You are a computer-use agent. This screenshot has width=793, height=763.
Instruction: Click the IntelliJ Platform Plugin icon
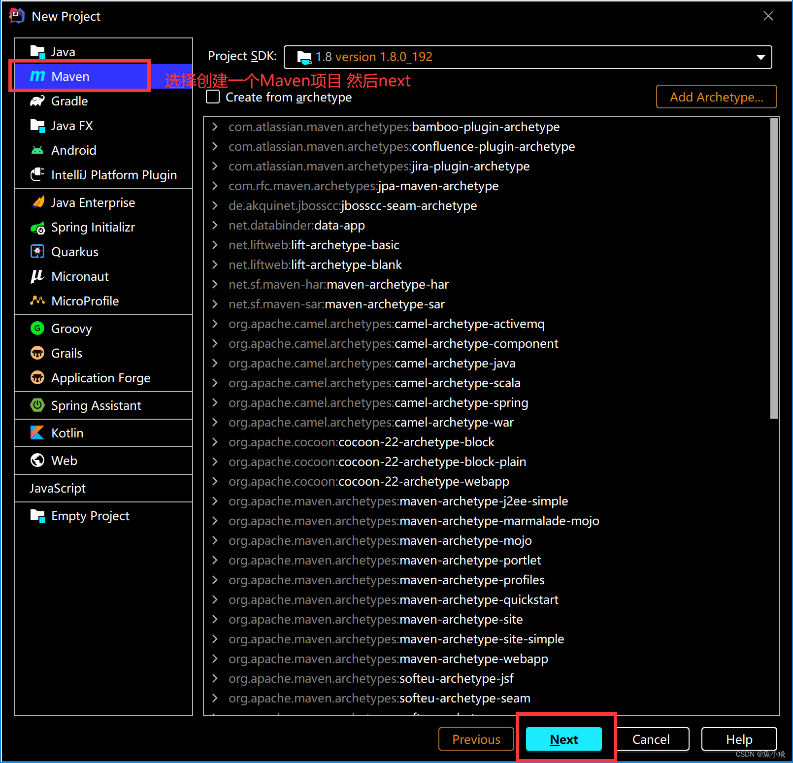click(37, 175)
